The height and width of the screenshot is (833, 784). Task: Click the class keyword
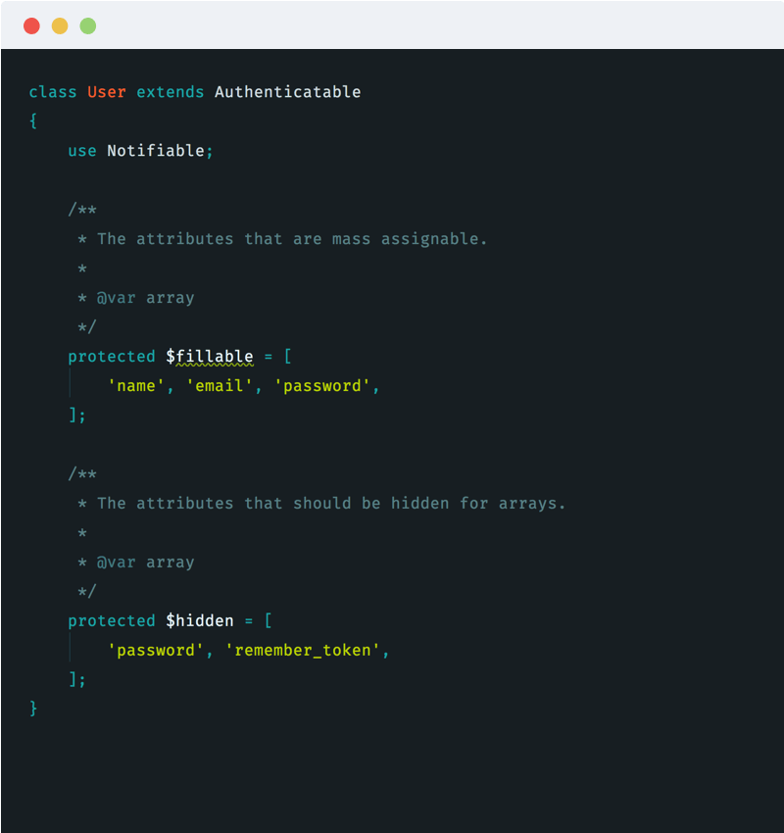[x=53, y=92]
